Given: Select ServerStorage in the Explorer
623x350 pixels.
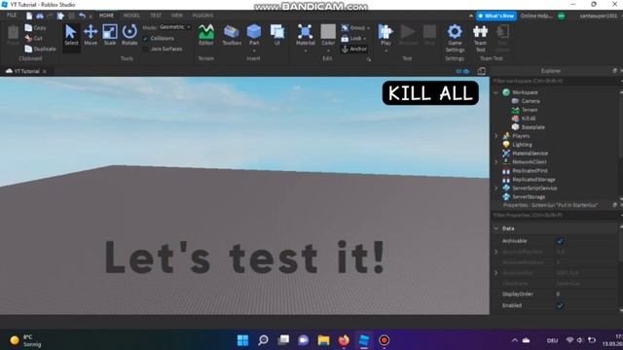Looking at the screenshot, I should pos(529,196).
